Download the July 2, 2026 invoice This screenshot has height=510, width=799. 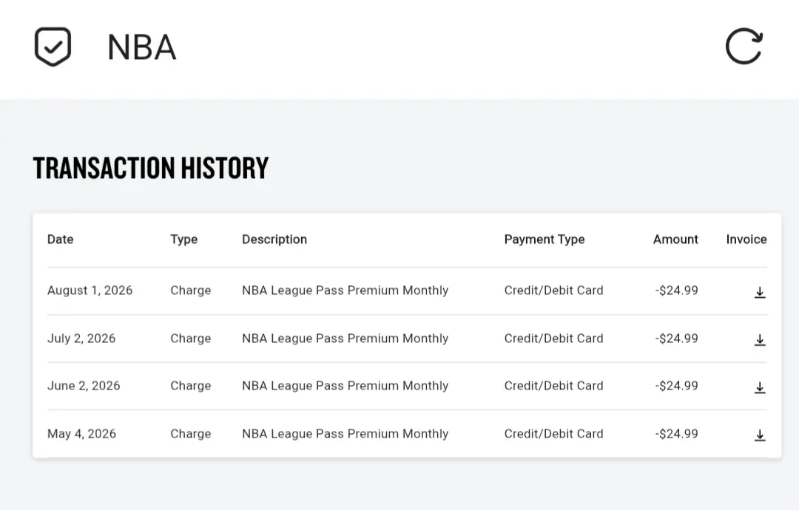coord(760,340)
